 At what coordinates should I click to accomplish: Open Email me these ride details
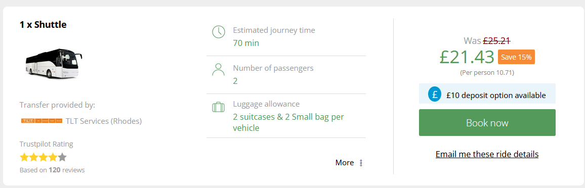(x=487, y=154)
